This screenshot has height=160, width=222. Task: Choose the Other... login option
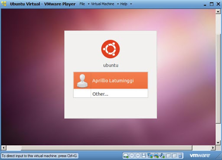point(111,94)
